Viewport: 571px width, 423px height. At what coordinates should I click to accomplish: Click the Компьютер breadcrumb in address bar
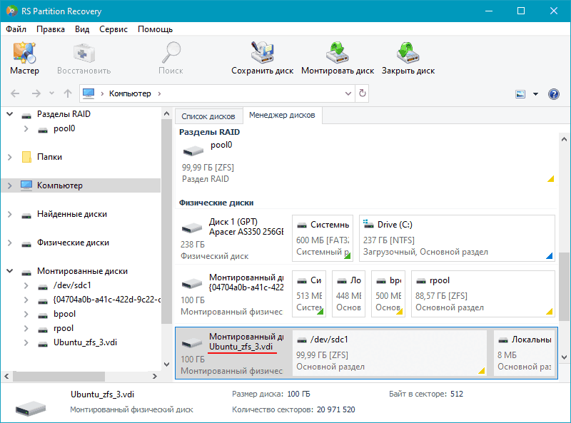click(130, 93)
